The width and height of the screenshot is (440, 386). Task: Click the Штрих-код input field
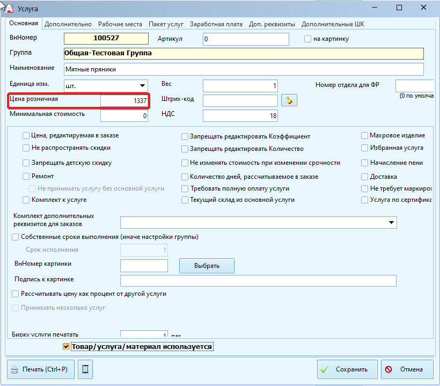tap(240, 100)
